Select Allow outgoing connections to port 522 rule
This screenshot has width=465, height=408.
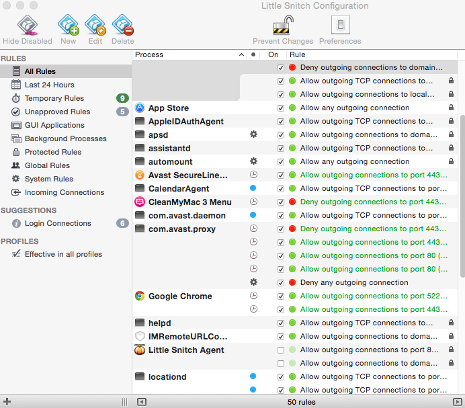(374, 296)
